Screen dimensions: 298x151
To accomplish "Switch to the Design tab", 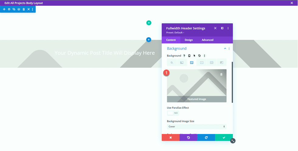I will click(189, 40).
